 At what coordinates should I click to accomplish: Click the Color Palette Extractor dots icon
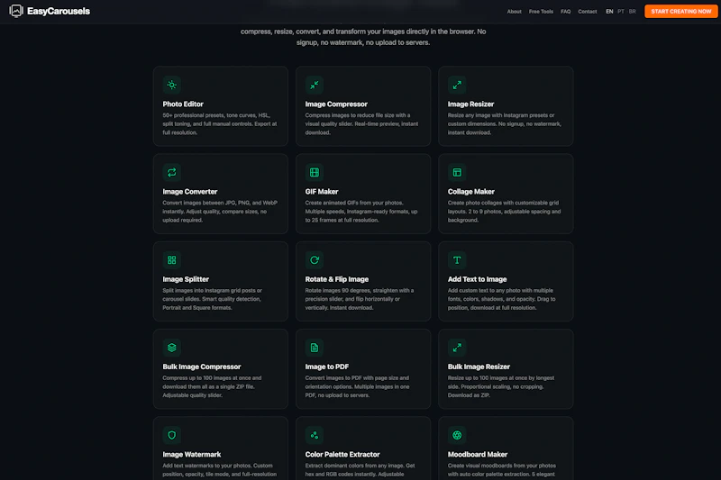tap(314, 435)
